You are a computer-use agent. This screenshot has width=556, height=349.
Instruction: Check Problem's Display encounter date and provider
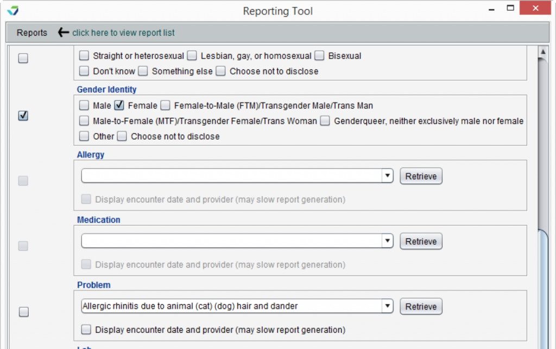point(86,329)
